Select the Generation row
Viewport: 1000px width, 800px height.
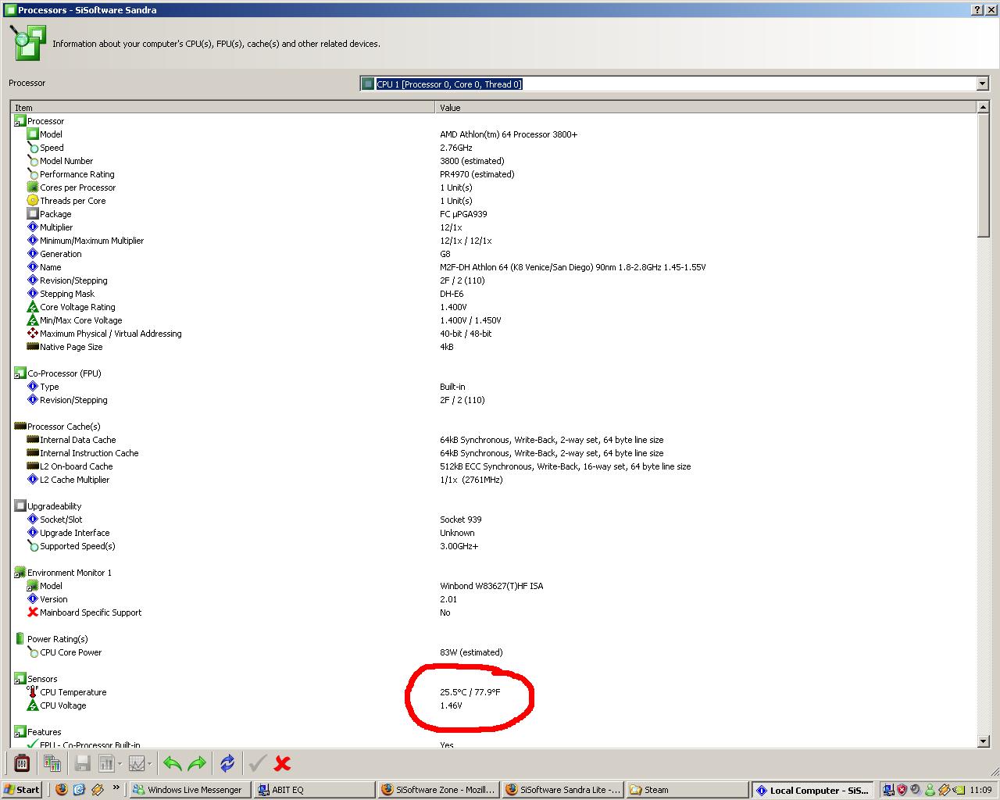494,254
